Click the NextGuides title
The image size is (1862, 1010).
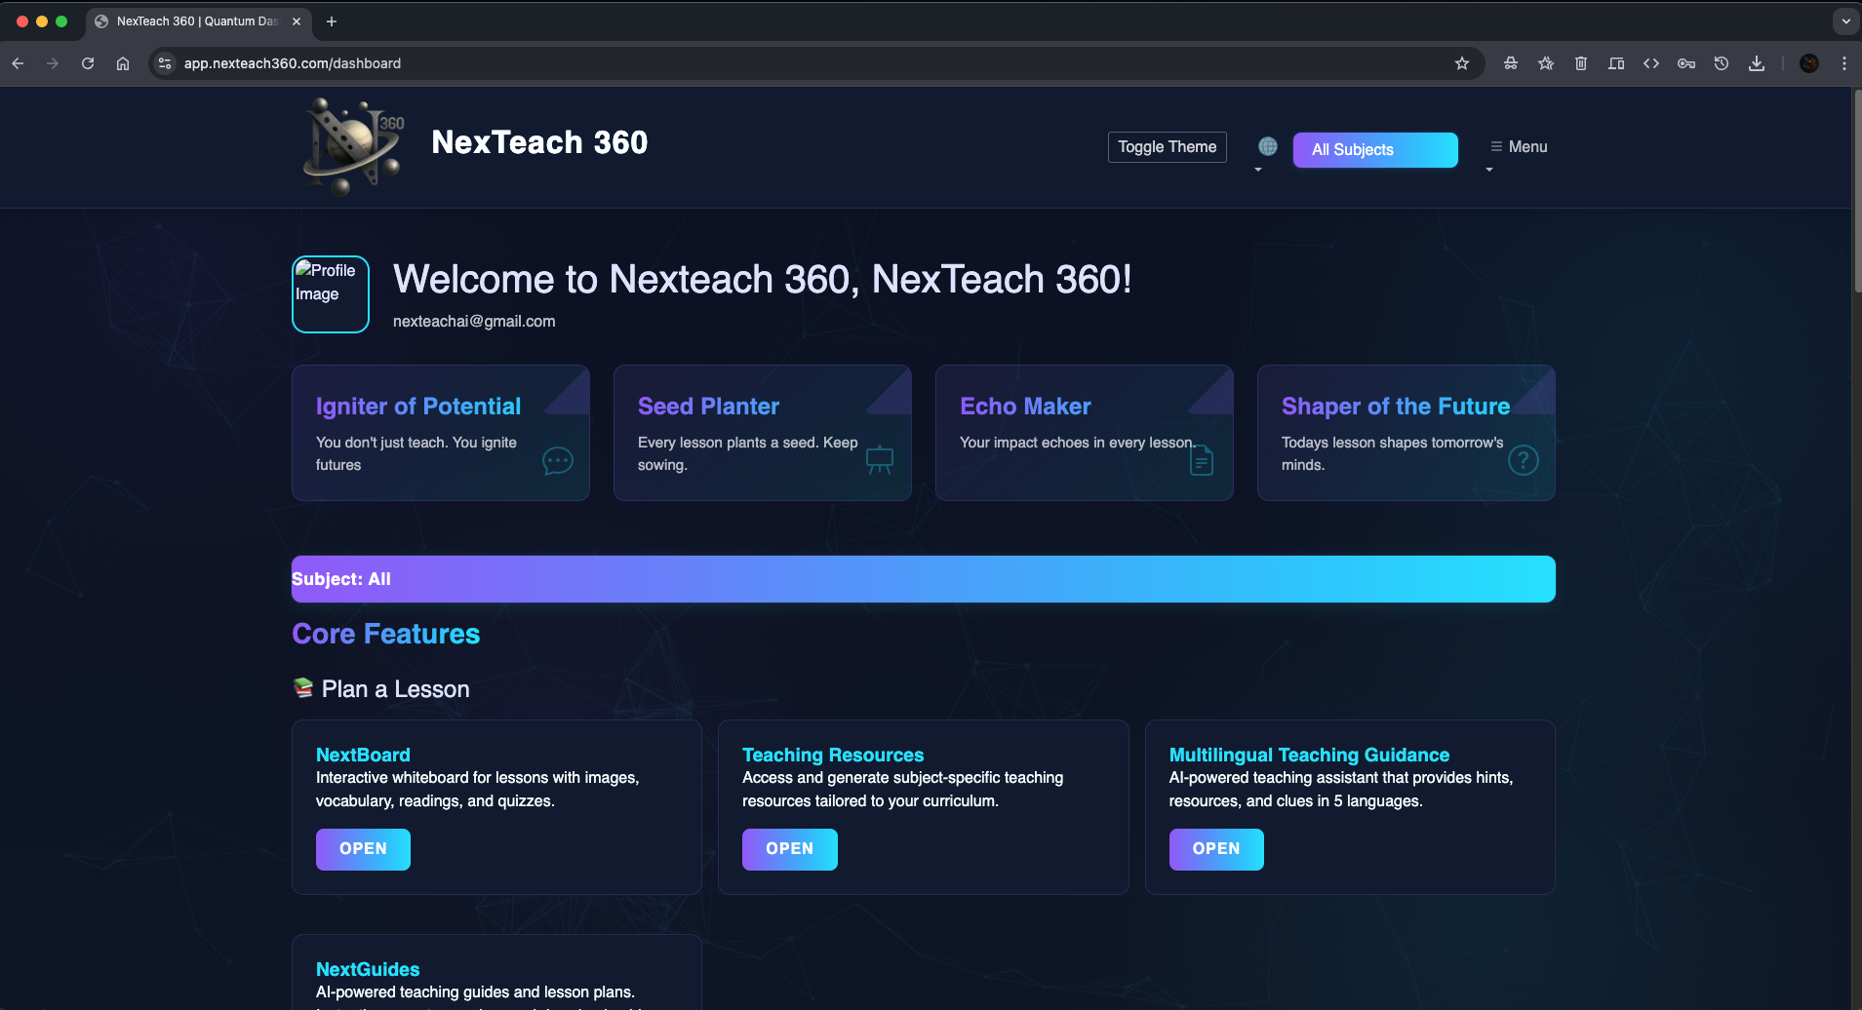click(x=368, y=969)
